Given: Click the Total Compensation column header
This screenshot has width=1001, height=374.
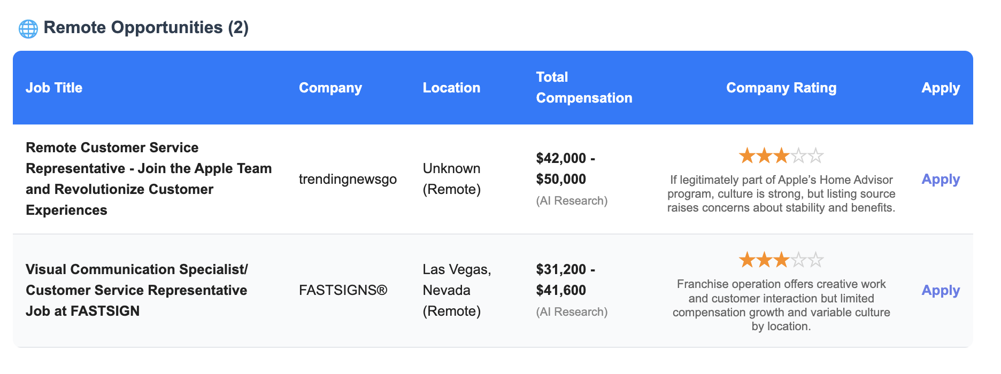Looking at the screenshot, I should pyautogui.click(x=584, y=88).
